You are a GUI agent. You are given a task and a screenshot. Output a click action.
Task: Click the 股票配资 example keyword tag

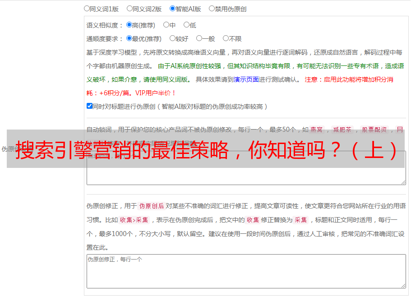374,130
